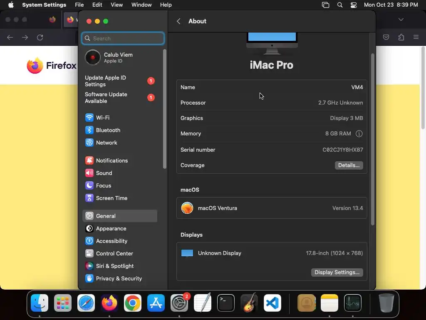Click the Coverage Details button
This screenshot has height=320, width=426.
349,165
